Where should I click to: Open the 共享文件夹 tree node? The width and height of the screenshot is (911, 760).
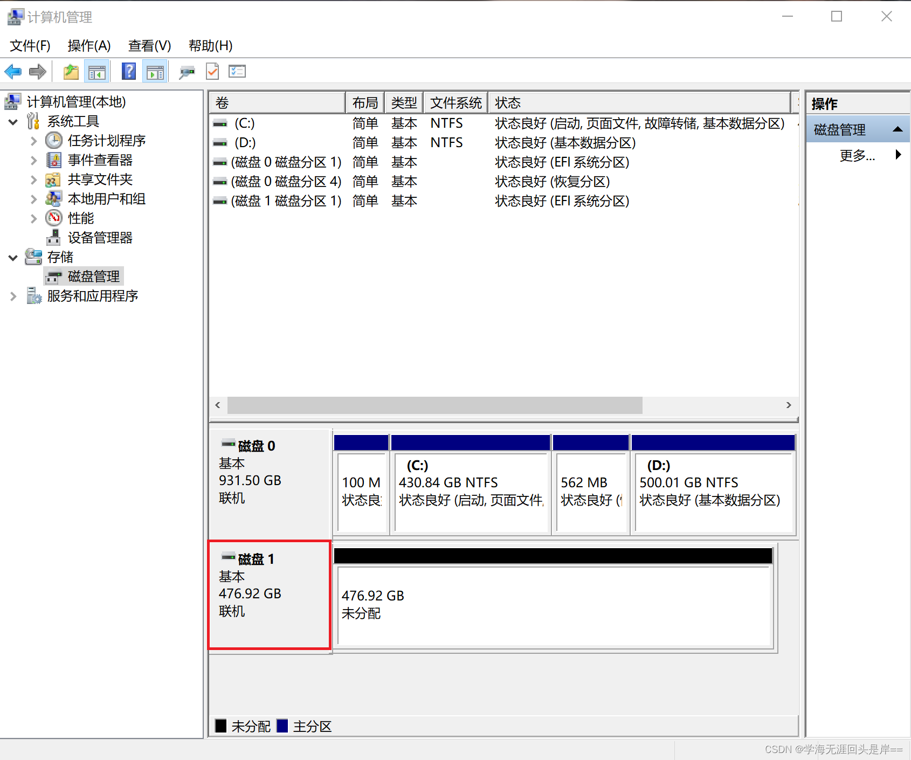point(100,179)
